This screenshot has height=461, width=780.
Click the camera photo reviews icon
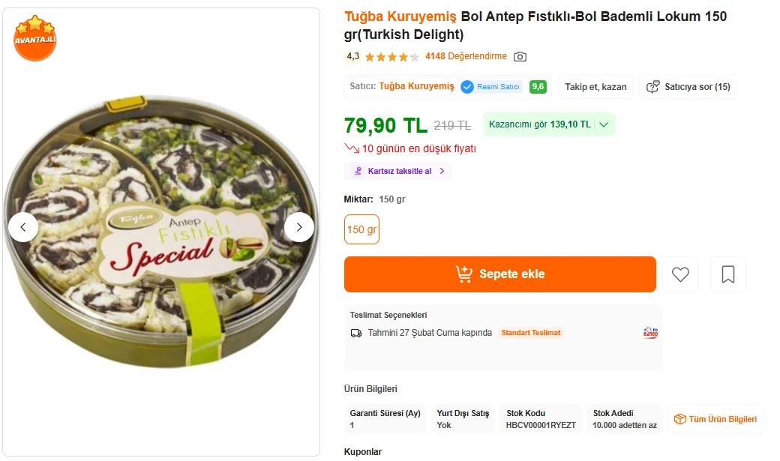coord(520,56)
